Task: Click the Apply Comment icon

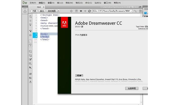Action: pos(30,51)
